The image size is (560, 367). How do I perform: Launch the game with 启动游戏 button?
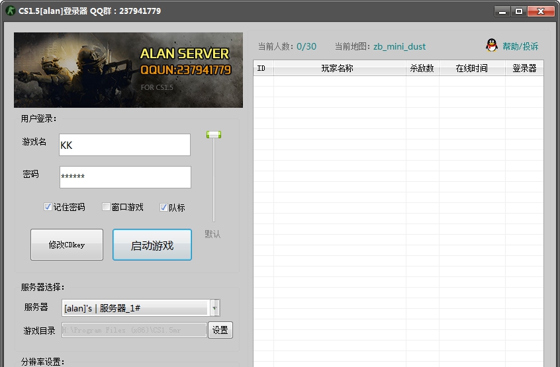[x=152, y=245]
